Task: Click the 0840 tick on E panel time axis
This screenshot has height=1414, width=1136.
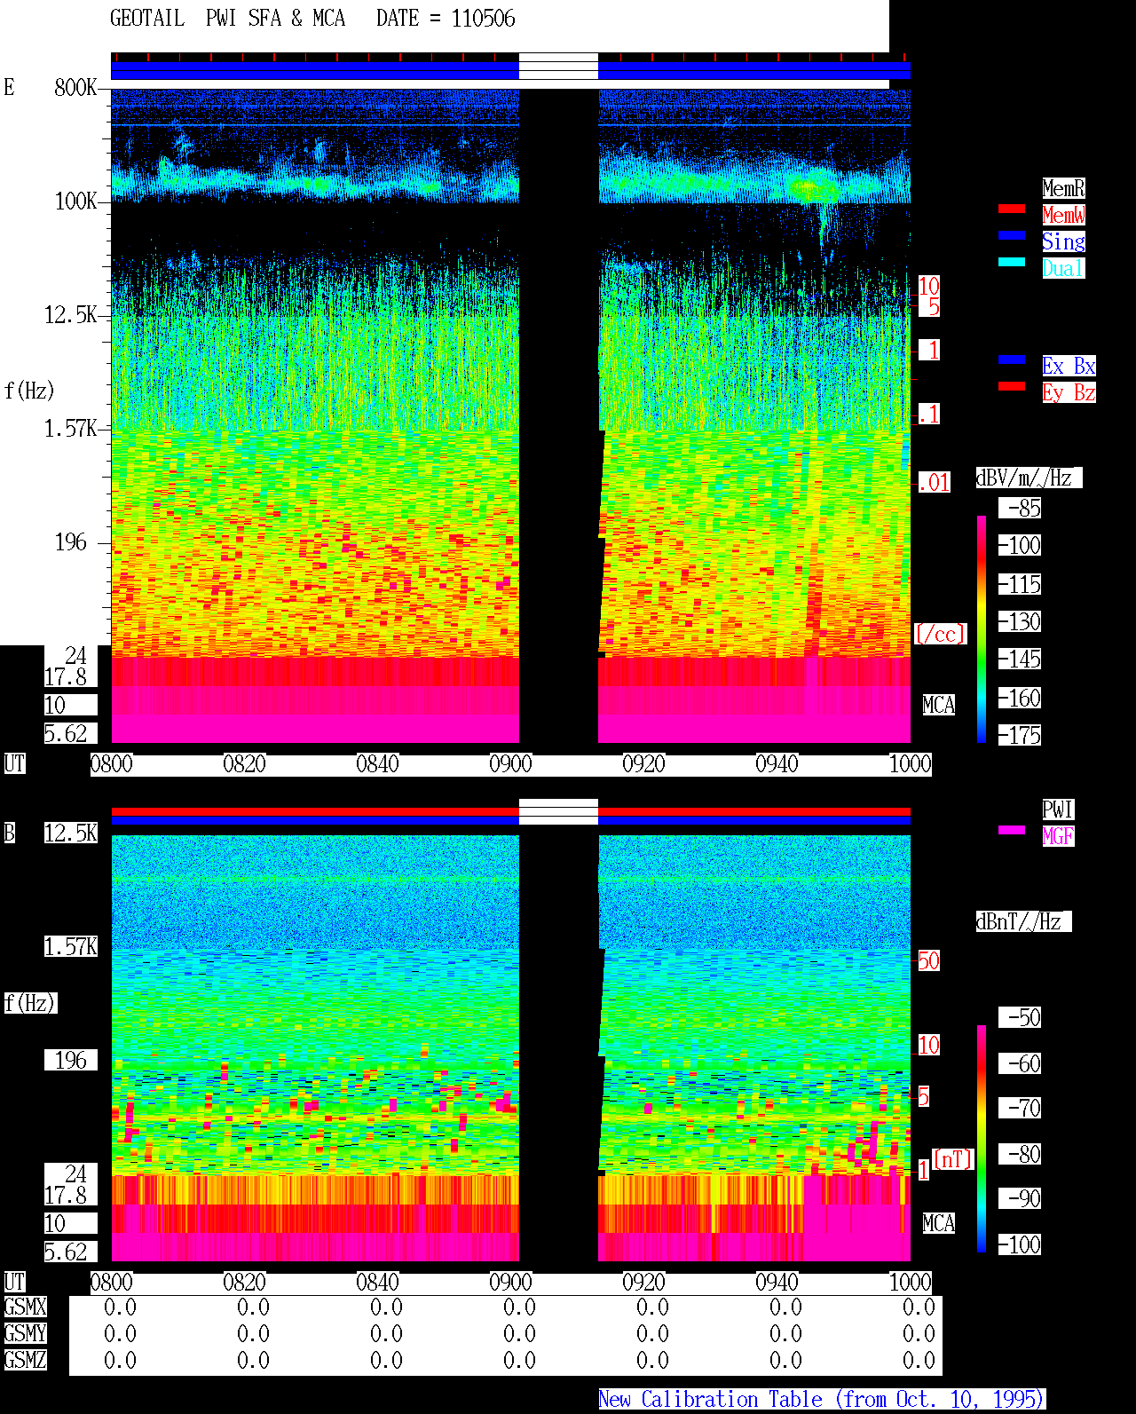Action: [377, 763]
